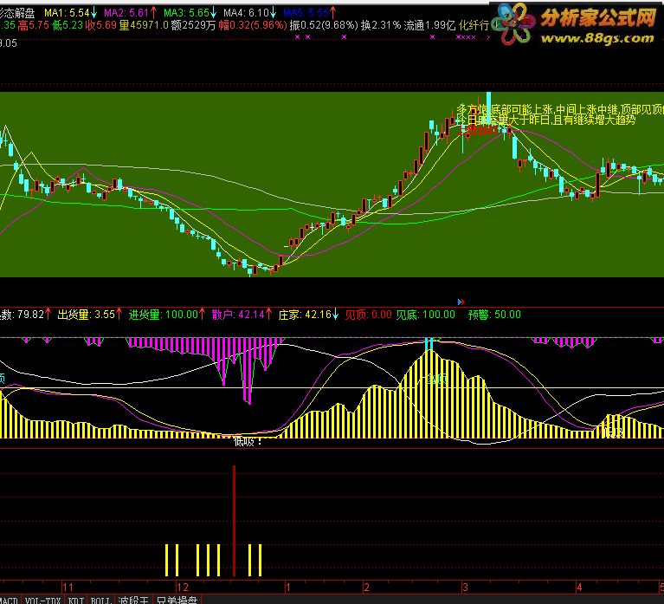Viewport: 664px width, 604px height.
Task: Click the 低5.23 low price value
Action: point(68,25)
